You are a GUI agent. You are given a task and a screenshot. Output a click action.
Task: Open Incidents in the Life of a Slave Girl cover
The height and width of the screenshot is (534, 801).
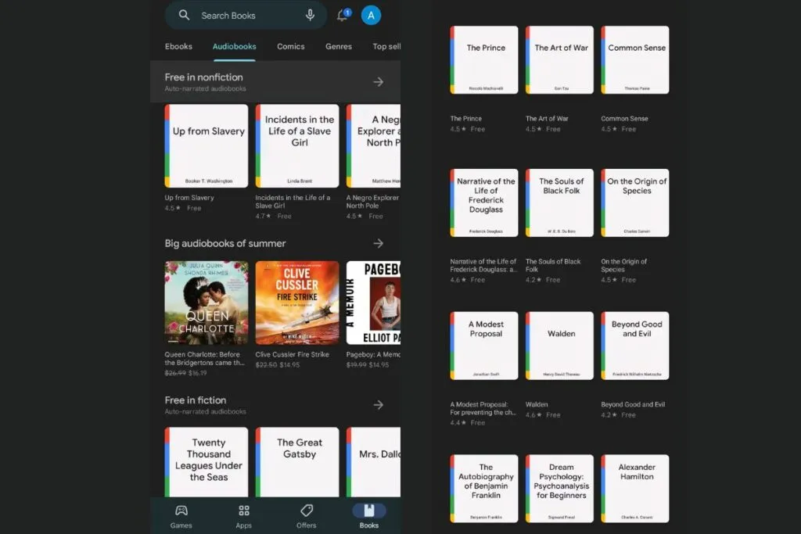297,146
